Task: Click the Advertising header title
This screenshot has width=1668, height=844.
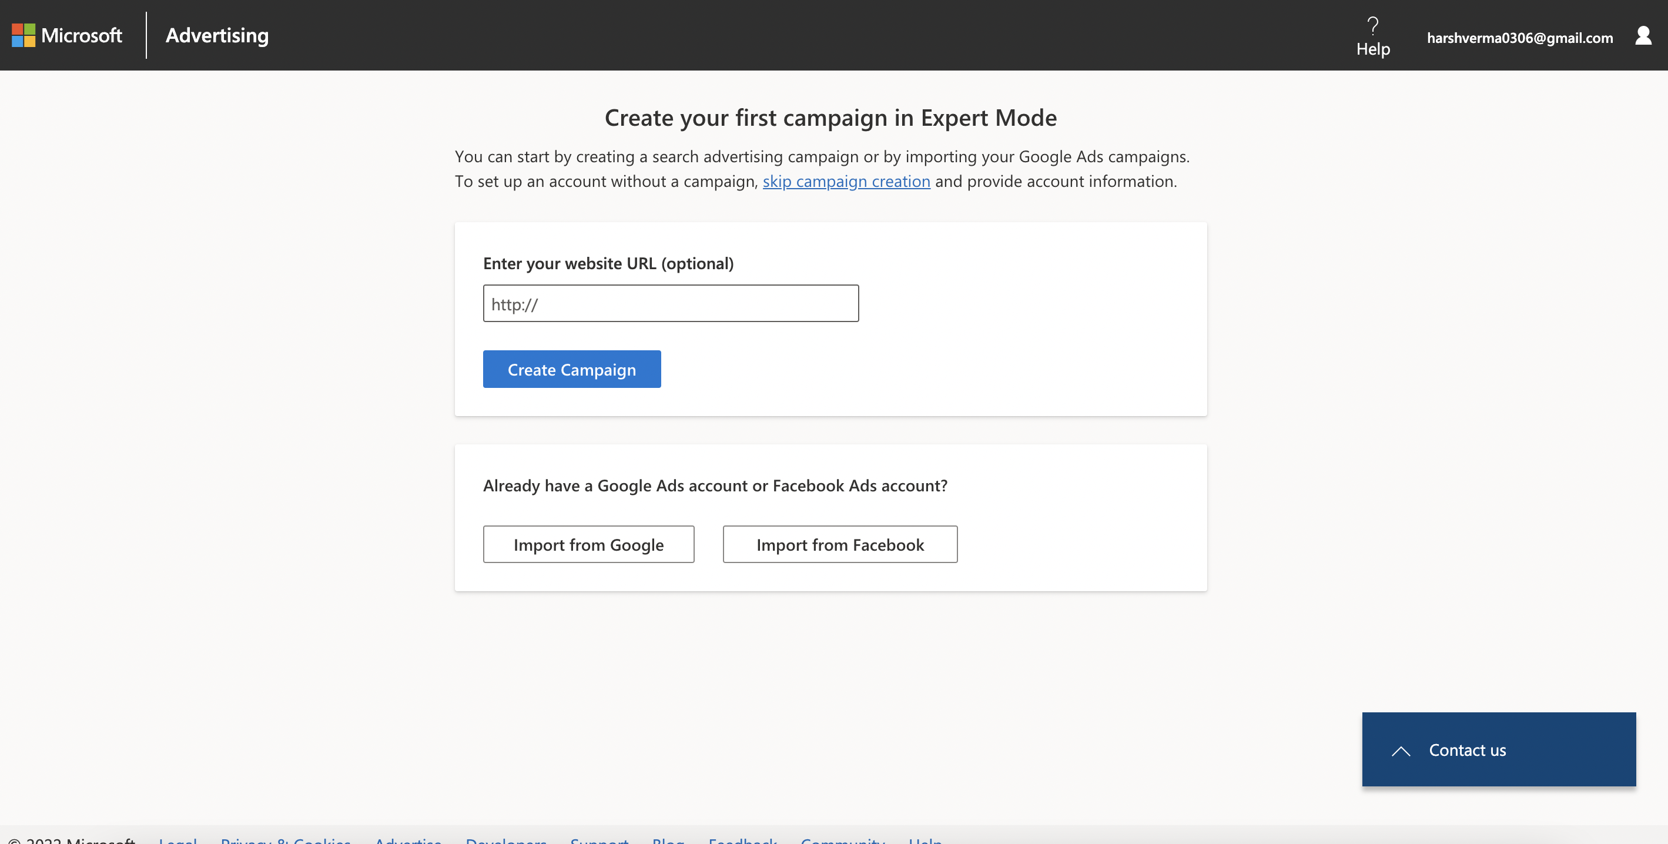Action: (x=217, y=35)
